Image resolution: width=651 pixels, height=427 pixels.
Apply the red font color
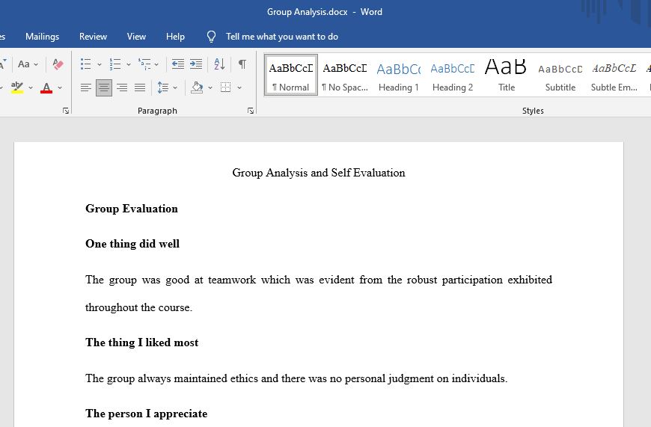(46, 87)
